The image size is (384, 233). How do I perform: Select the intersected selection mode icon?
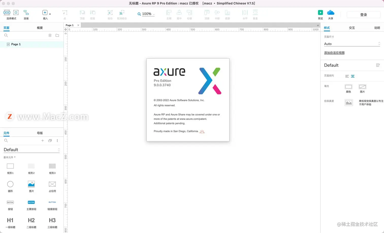tap(7, 12)
